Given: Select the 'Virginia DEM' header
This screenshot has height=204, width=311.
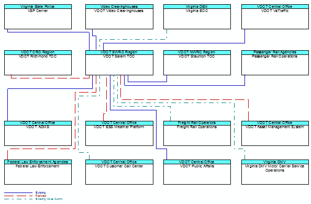Looking at the screenshot, I should coord(197,7).
